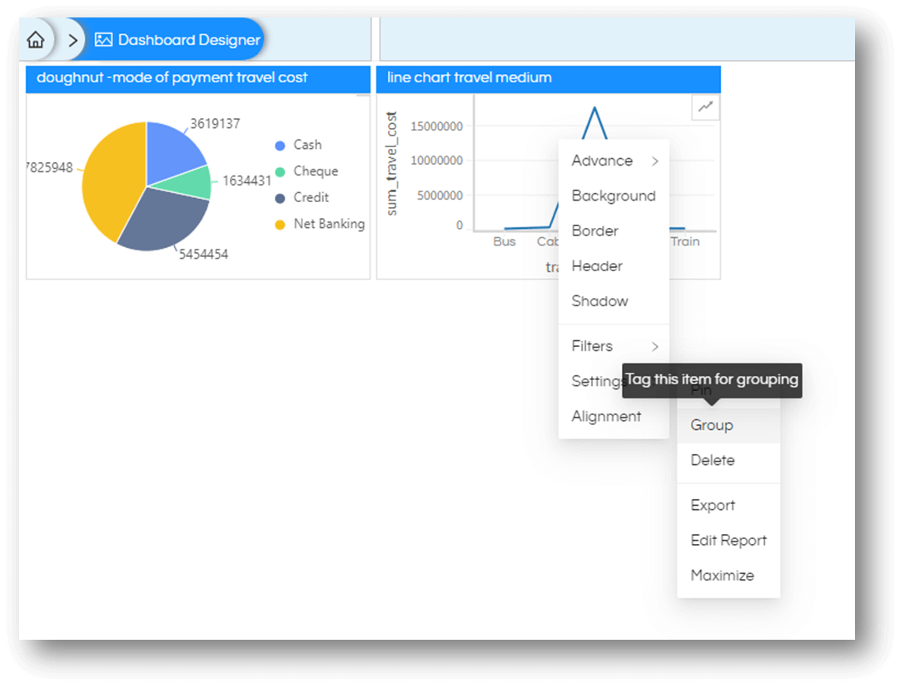Click the breadcrumb separator chevron
Screen dimensions: 900x683
tap(72, 40)
